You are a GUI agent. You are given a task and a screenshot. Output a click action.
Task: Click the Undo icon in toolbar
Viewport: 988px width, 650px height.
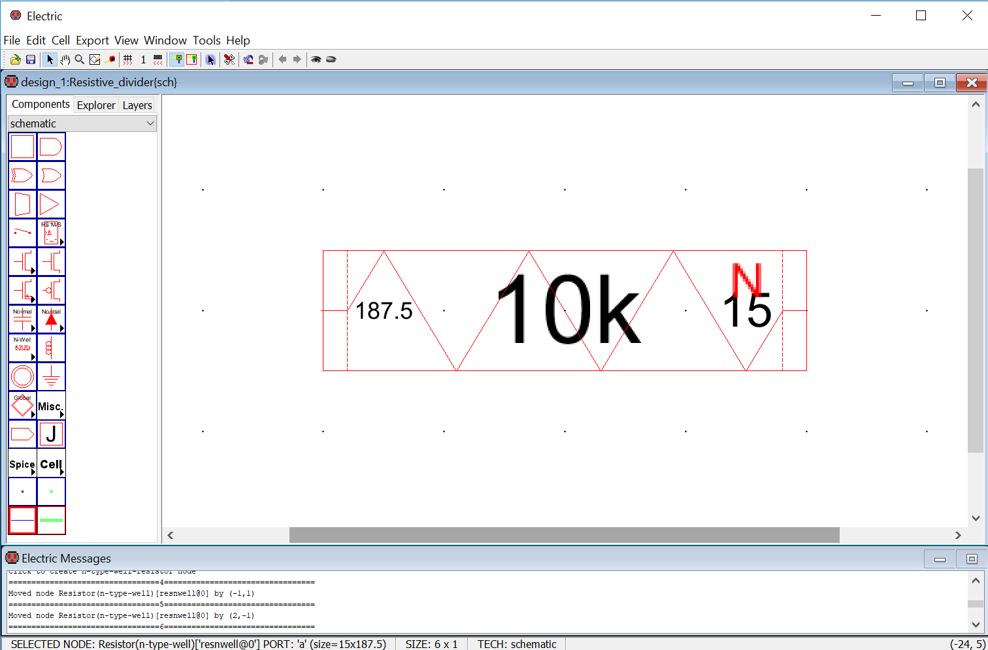click(248, 59)
